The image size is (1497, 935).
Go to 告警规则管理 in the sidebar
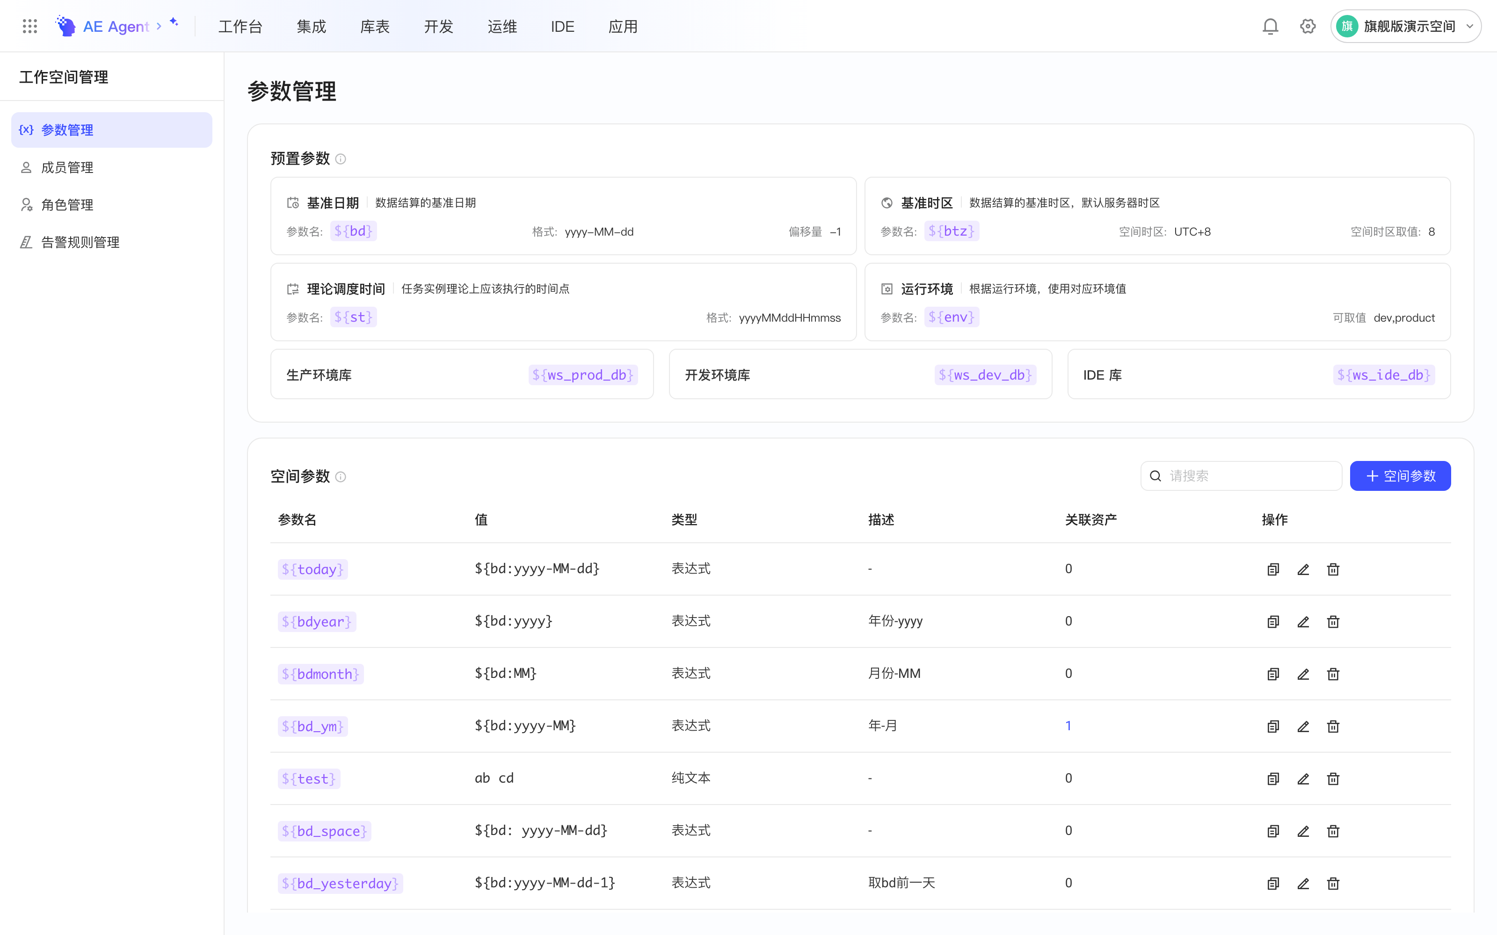[x=111, y=243]
